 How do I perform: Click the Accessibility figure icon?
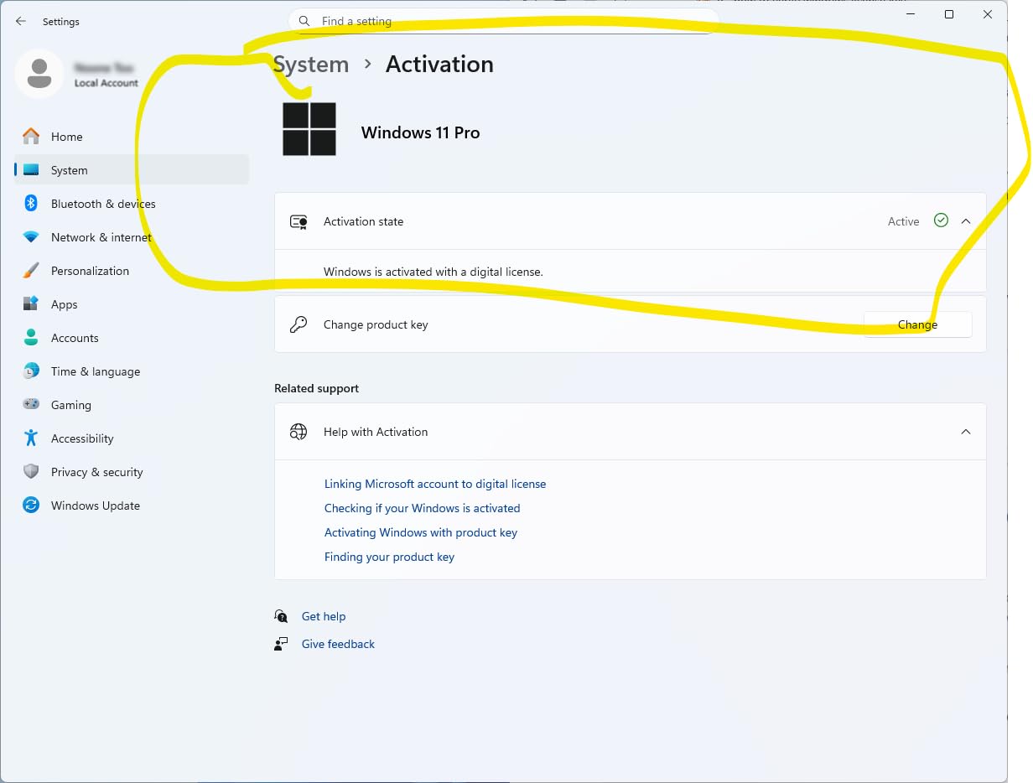(31, 438)
